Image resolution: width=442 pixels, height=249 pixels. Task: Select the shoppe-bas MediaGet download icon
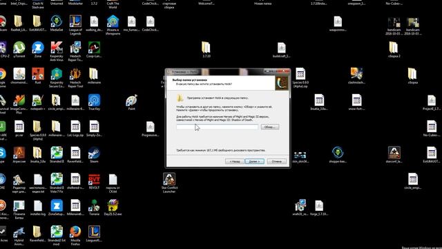[x=338, y=155]
